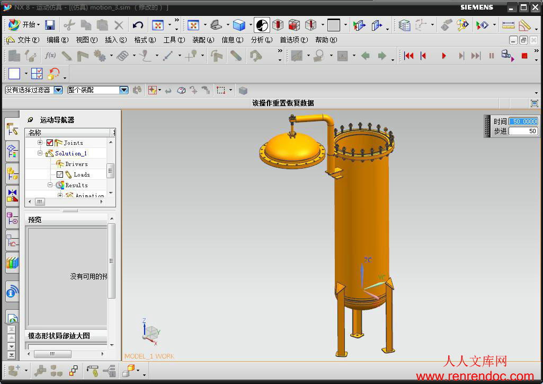
Task: Click the measure angle icon
Action: point(525,25)
